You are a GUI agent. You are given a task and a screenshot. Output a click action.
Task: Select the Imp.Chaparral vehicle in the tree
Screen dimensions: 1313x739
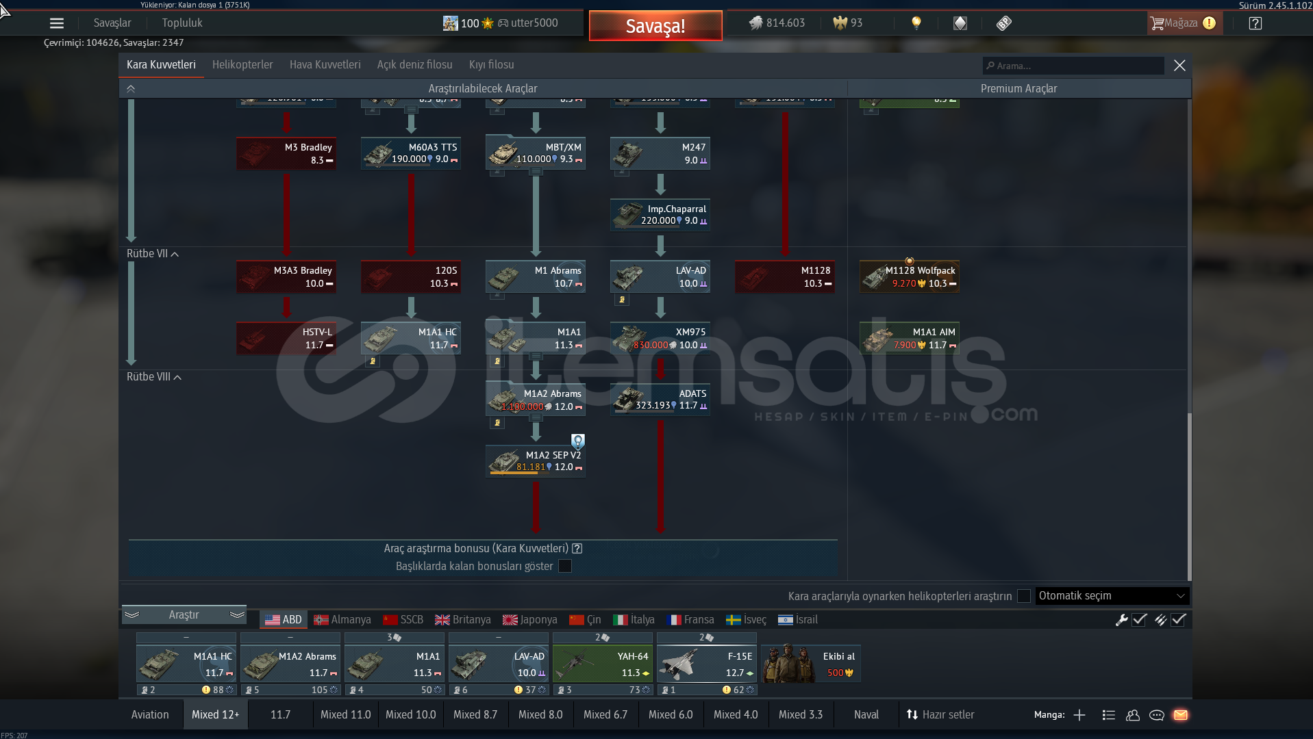click(660, 215)
